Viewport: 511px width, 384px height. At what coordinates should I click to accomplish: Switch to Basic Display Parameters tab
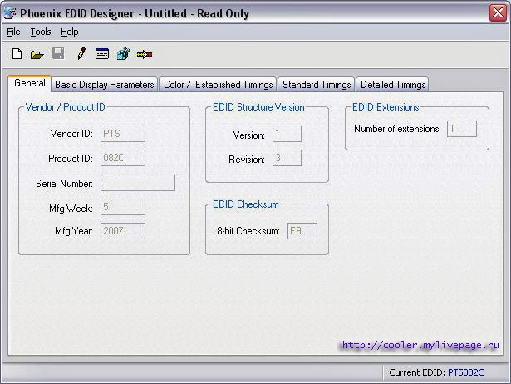tap(105, 85)
